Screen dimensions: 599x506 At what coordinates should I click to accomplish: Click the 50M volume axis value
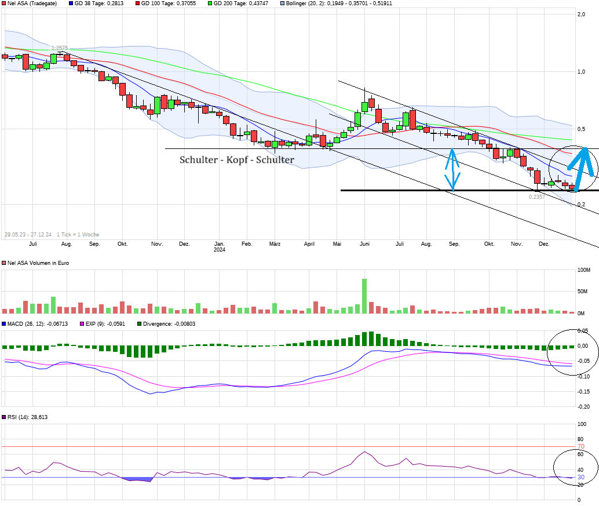point(582,291)
